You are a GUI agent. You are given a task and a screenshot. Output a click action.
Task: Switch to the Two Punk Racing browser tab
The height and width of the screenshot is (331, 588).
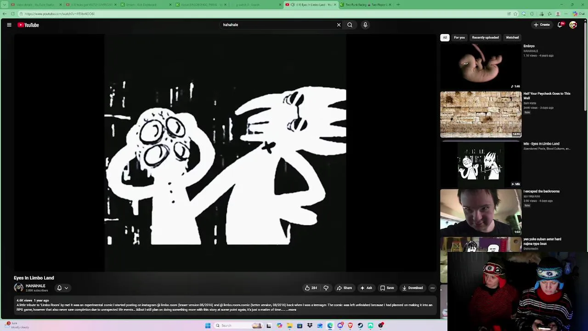[366, 5]
